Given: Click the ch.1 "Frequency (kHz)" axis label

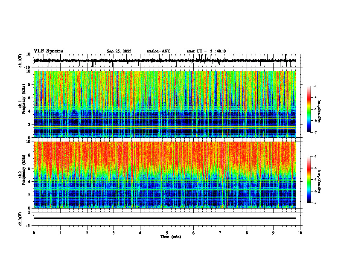Looking at the screenshot, I should coord(23,99).
